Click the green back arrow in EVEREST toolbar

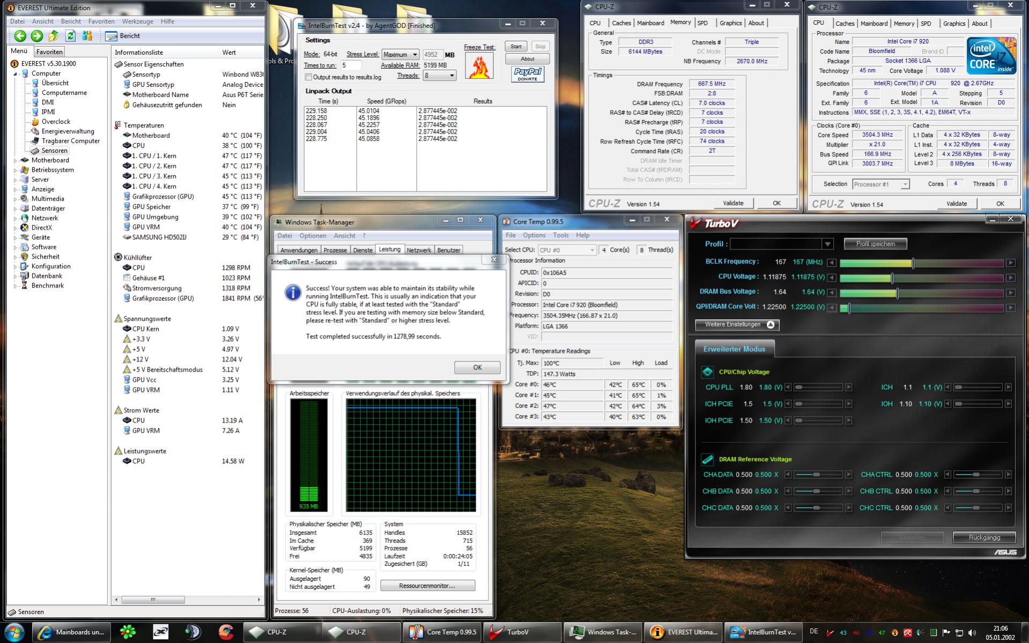point(20,36)
